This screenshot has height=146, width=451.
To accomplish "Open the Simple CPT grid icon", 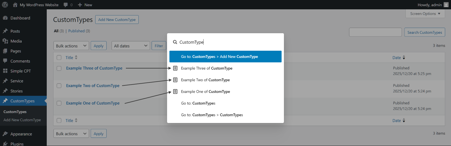I will click(5, 71).
